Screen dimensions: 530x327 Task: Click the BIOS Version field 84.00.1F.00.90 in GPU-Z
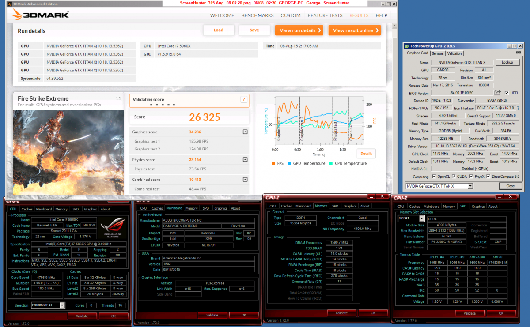tap(461, 93)
